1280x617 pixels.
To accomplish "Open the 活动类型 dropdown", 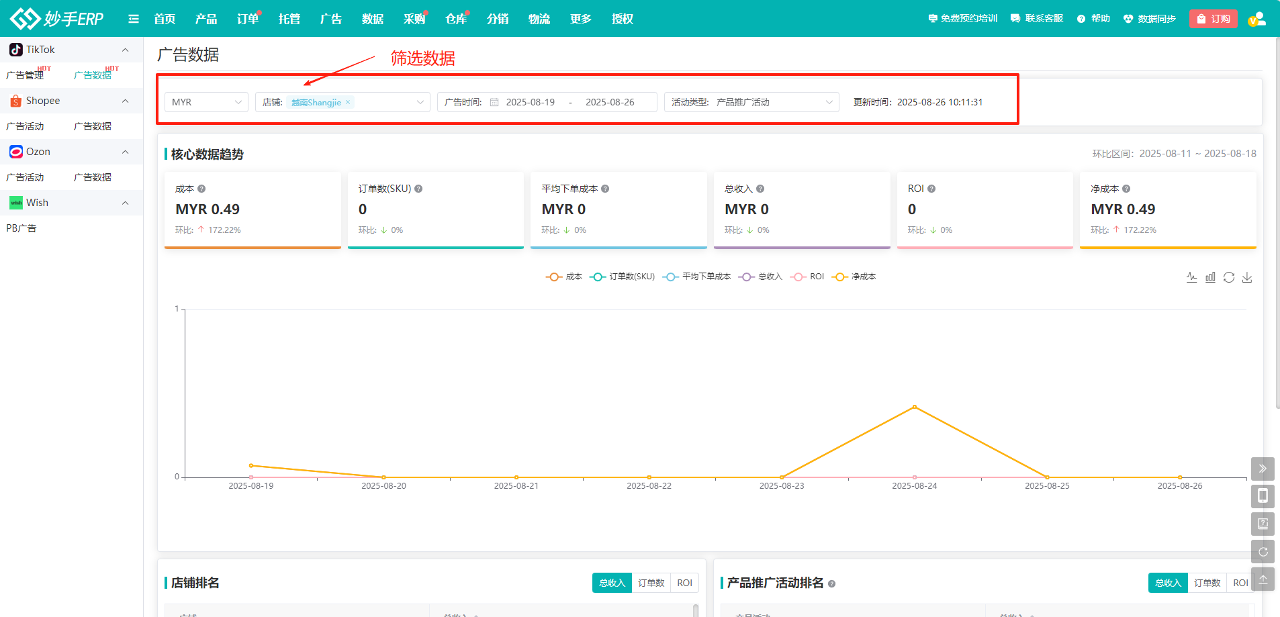I will [x=751, y=102].
